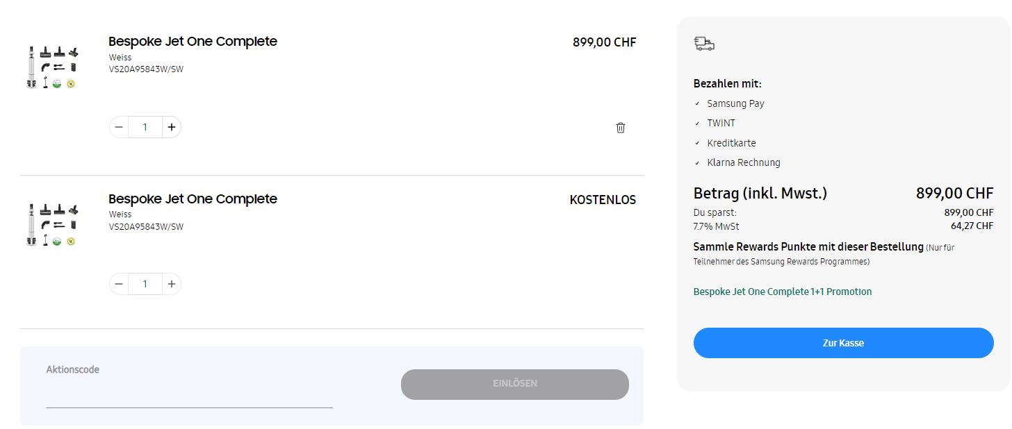Click quantity field of the free Bespoke Jet
Image resolution: width=1012 pixels, height=429 pixels.
click(x=145, y=284)
